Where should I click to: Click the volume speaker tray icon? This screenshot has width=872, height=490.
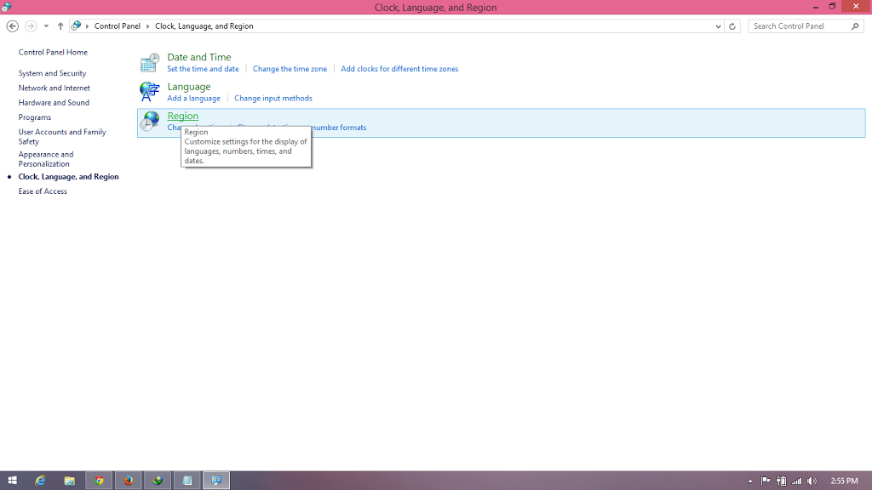812,481
